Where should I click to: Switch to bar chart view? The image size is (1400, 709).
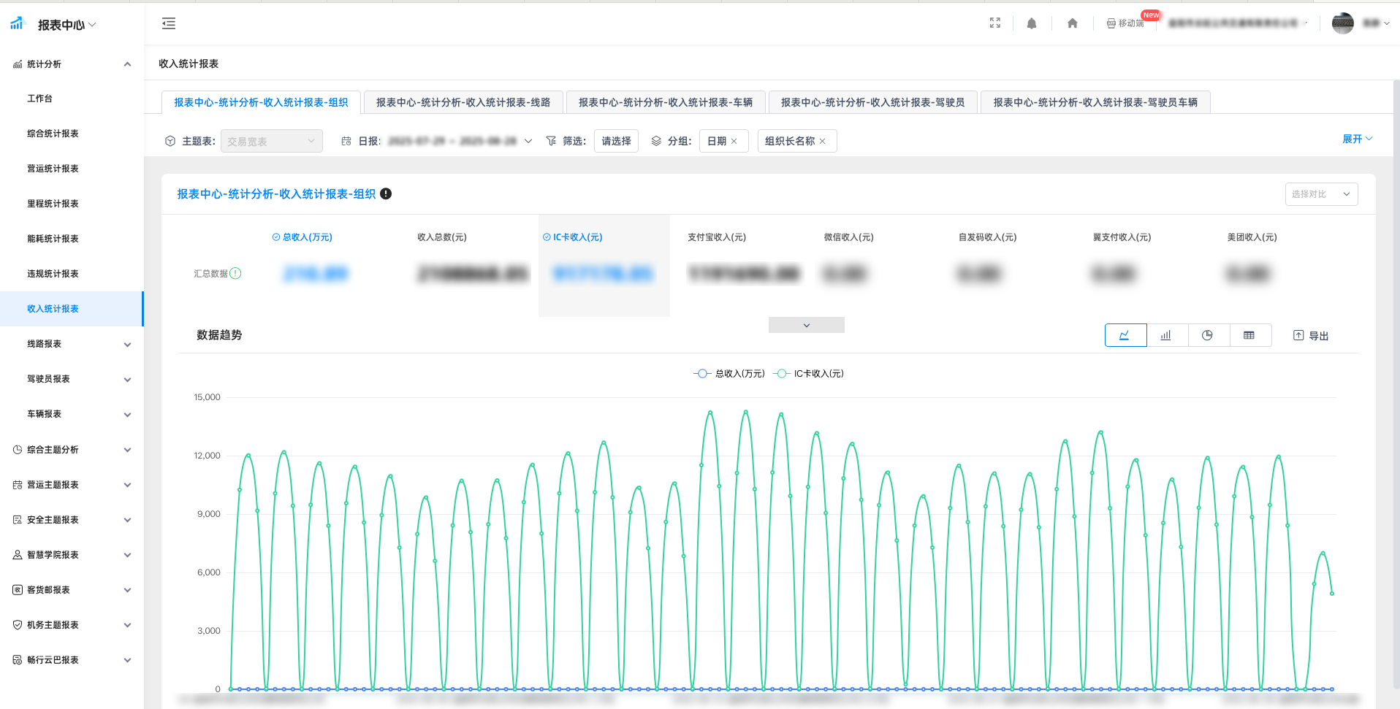1167,335
